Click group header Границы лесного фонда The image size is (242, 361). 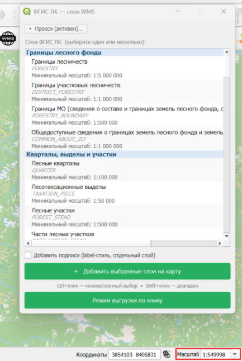(124, 53)
